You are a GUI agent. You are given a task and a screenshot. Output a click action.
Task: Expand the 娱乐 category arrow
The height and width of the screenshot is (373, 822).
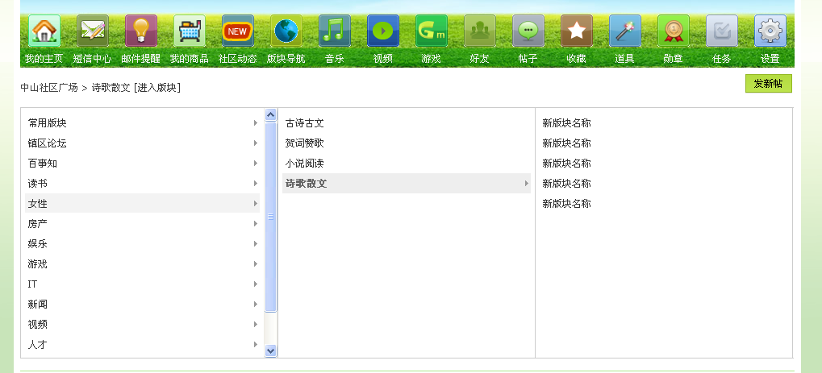pyautogui.click(x=255, y=243)
